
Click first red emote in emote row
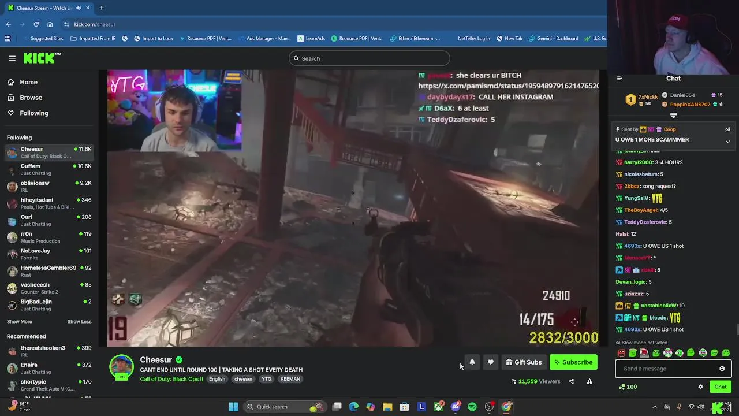[x=621, y=353]
